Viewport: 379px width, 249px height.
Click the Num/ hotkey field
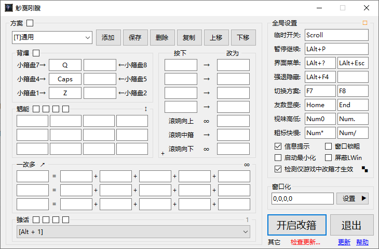click(x=353, y=133)
